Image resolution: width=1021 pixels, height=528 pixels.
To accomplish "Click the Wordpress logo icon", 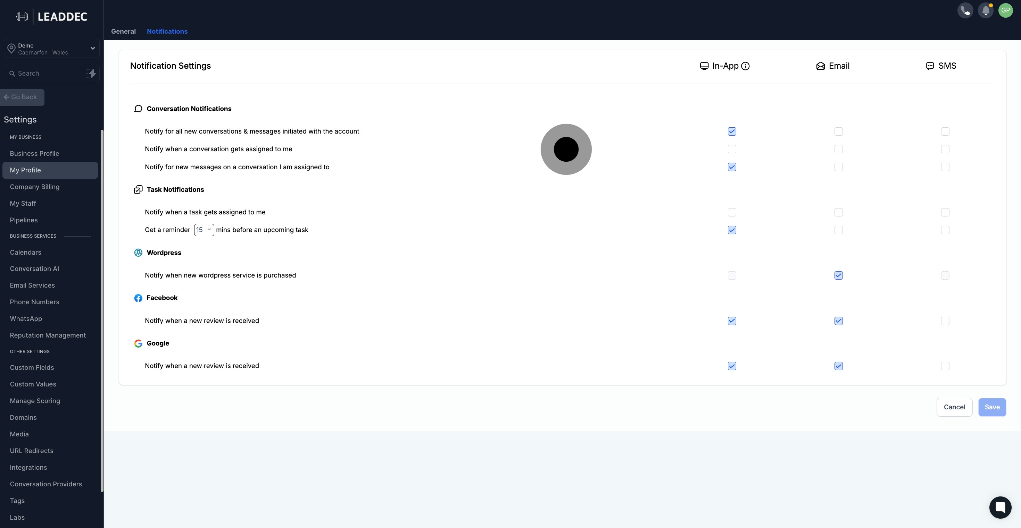I will [138, 253].
